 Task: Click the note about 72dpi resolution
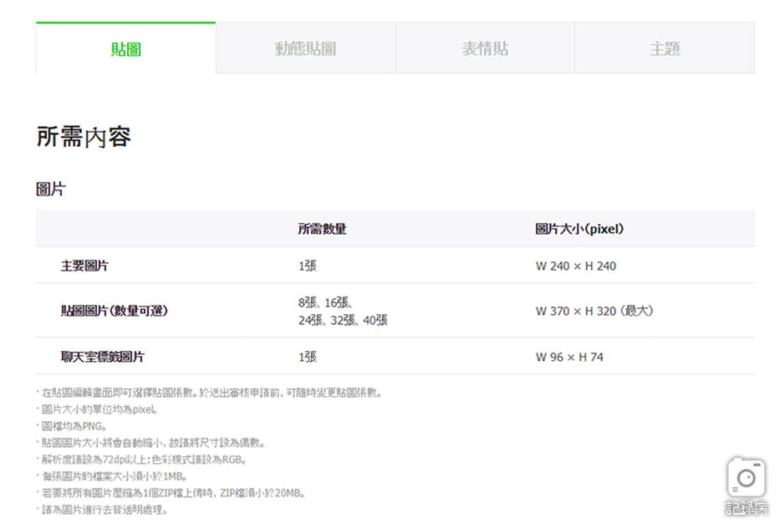(x=144, y=459)
